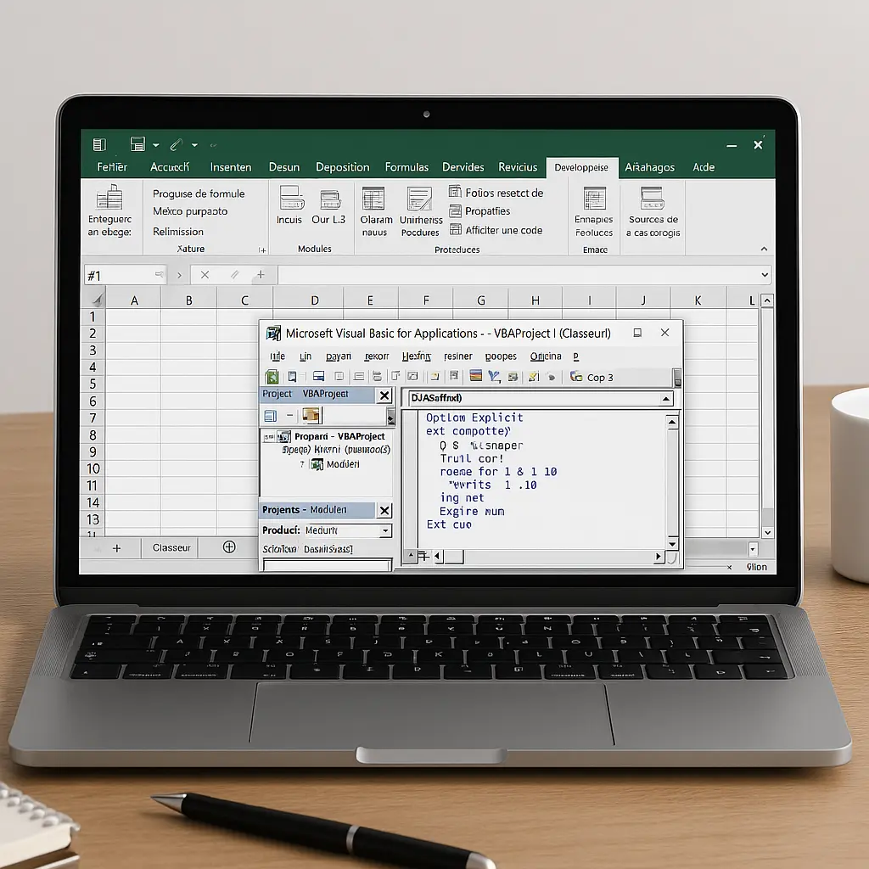Click the toggle folders icon in Project pane

pyautogui.click(x=311, y=415)
